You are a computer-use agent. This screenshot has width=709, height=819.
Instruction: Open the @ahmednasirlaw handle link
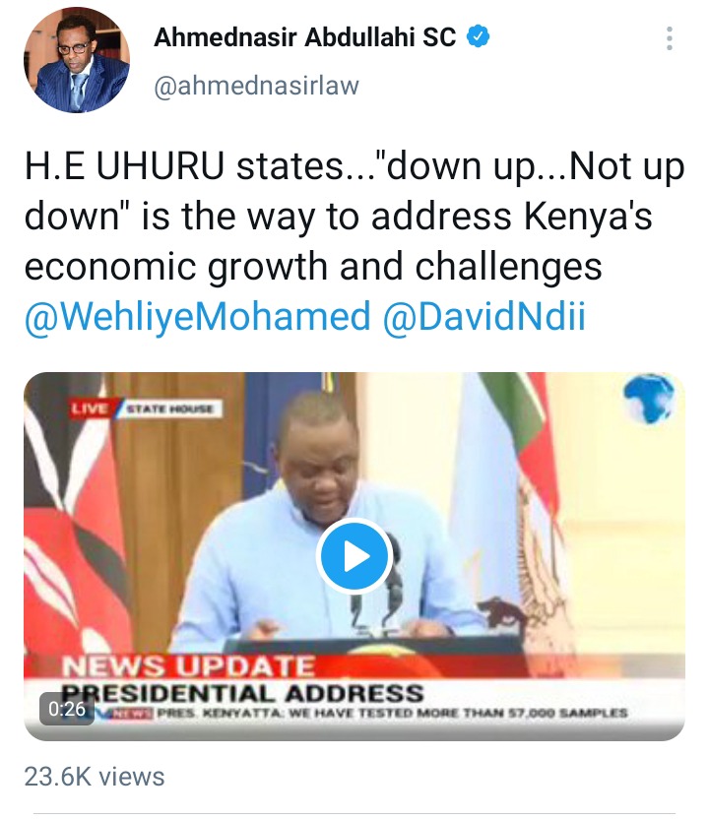257,85
